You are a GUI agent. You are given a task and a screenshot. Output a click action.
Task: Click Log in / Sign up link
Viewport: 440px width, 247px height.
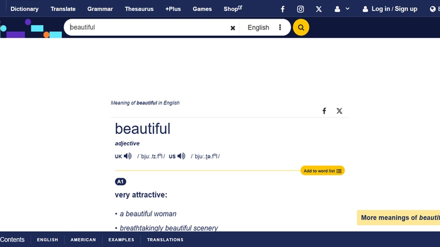(390, 9)
